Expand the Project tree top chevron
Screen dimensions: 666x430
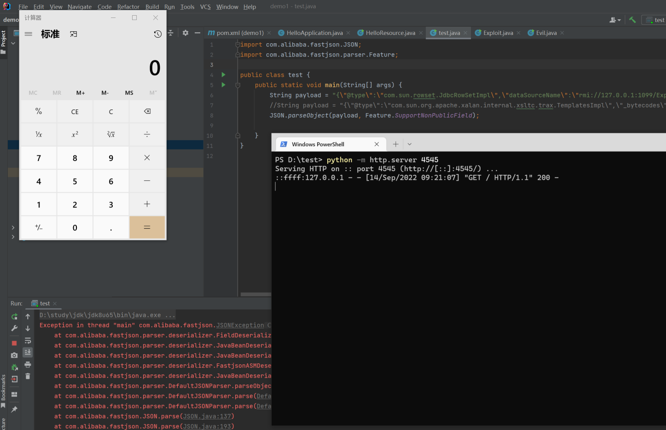[x=13, y=43]
